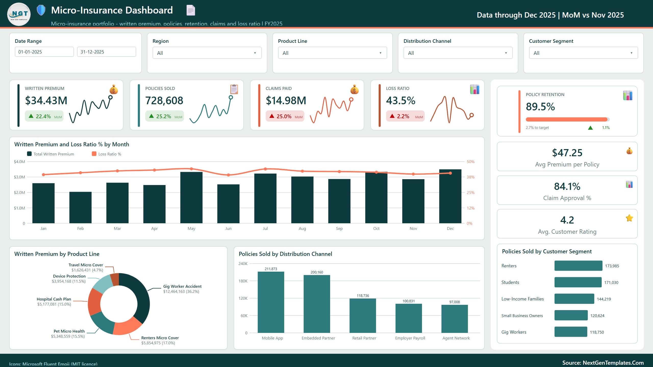Click start date field 01-01-2025
The height and width of the screenshot is (367, 653).
tap(44, 52)
